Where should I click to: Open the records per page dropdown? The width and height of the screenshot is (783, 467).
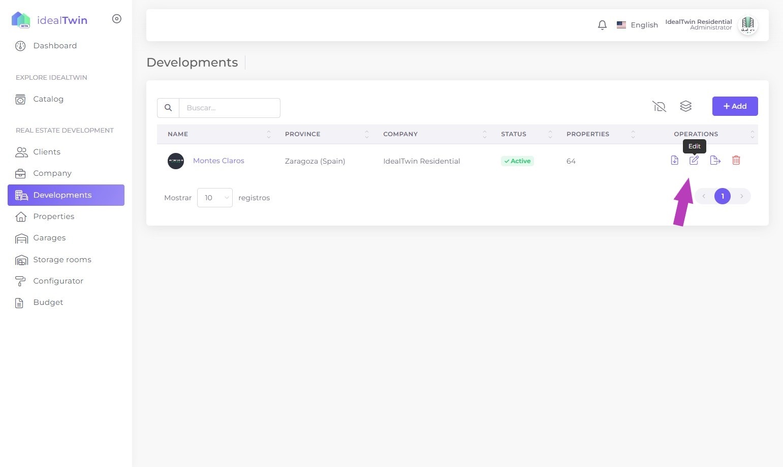[214, 198]
